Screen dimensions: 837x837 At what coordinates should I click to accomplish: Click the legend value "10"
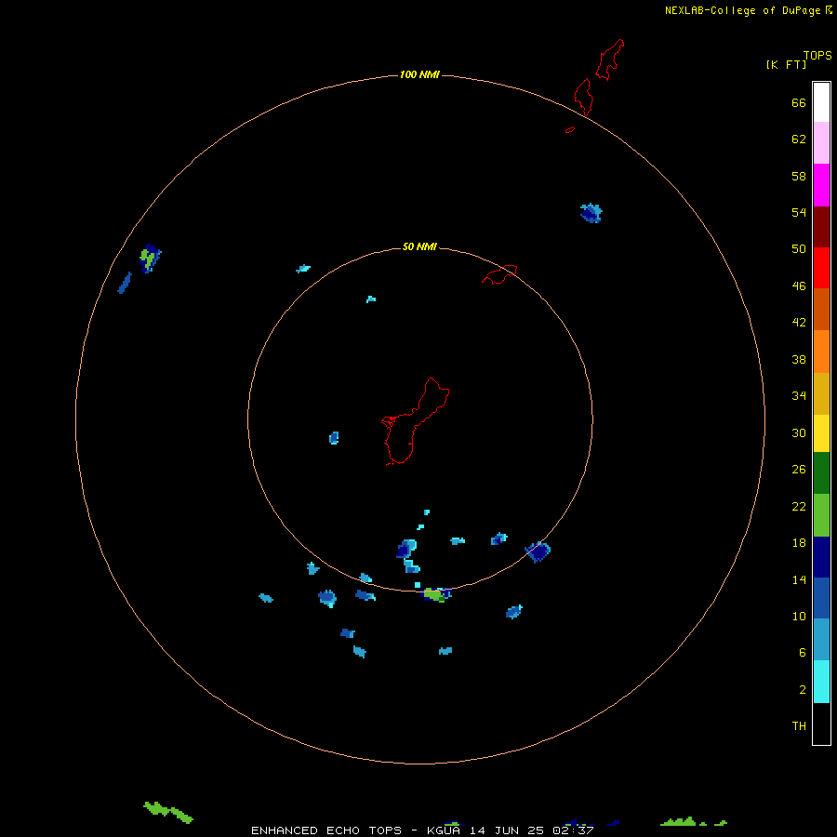[799, 616]
